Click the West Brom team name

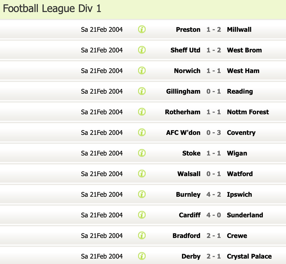pyautogui.click(x=244, y=50)
